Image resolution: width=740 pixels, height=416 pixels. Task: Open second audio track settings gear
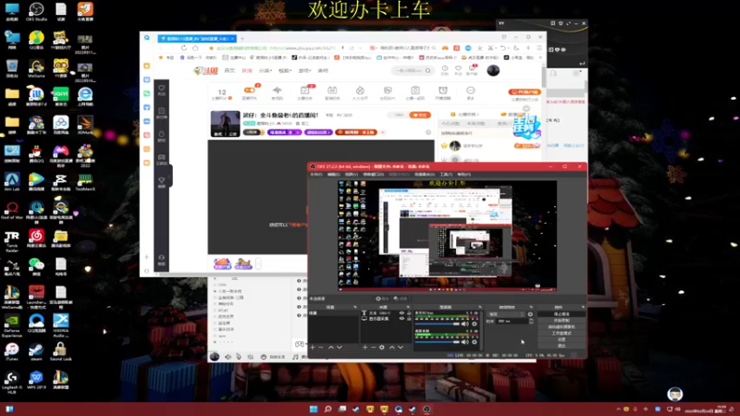click(475, 341)
